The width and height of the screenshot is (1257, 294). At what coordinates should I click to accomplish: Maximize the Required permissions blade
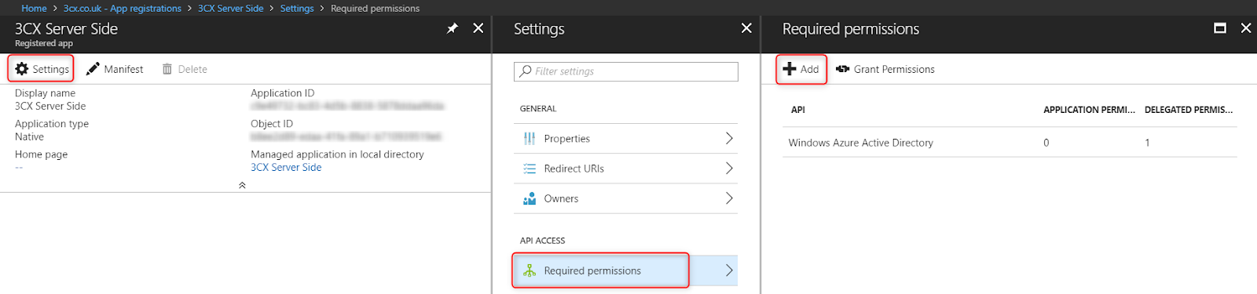pyautogui.click(x=1220, y=28)
